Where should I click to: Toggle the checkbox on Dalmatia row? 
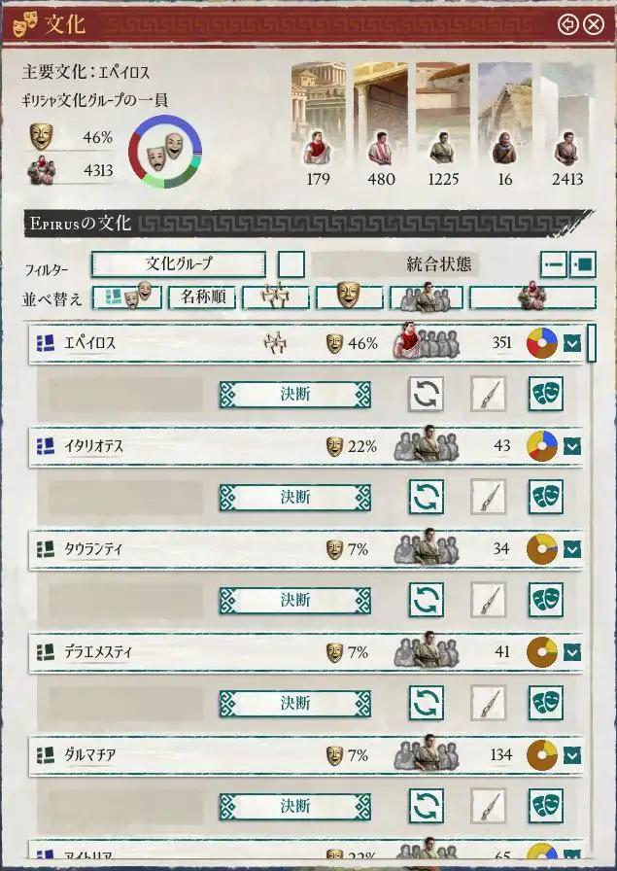click(x=572, y=755)
